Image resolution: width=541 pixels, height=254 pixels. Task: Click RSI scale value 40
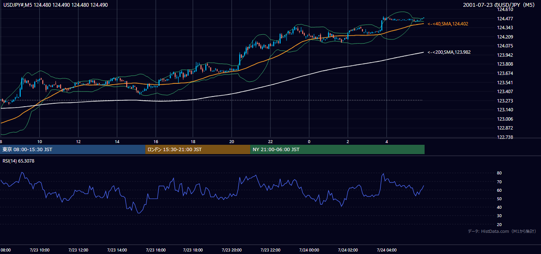(x=500, y=207)
